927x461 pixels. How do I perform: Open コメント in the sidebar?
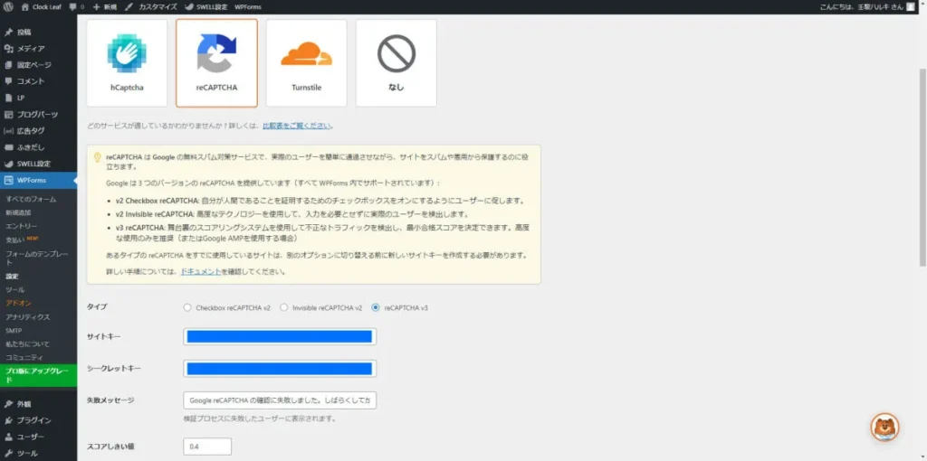click(x=38, y=81)
